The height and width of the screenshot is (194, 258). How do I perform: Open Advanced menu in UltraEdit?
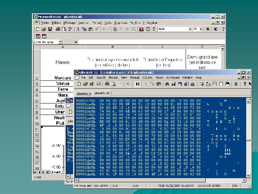coord(173,78)
